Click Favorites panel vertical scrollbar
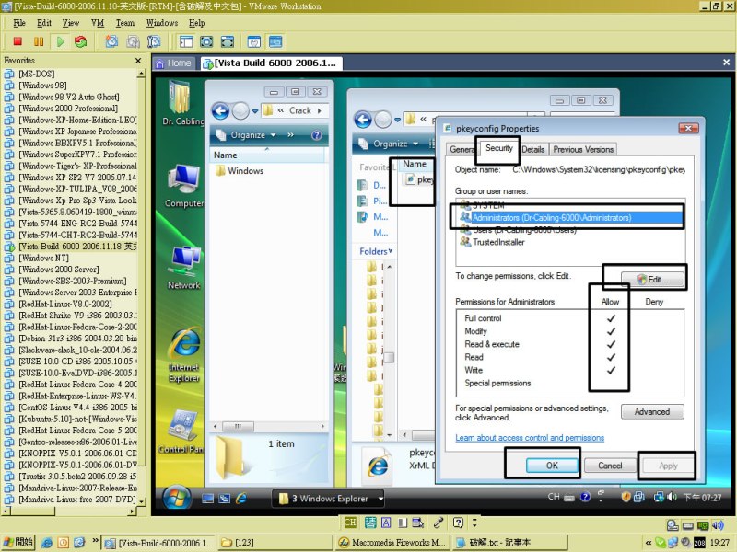 click(x=141, y=286)
